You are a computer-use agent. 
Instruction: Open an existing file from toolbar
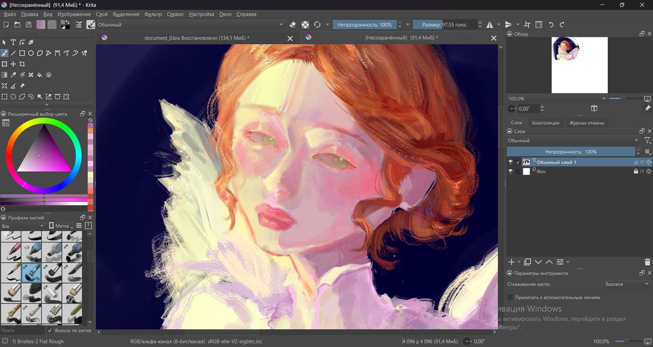(17, 24)
